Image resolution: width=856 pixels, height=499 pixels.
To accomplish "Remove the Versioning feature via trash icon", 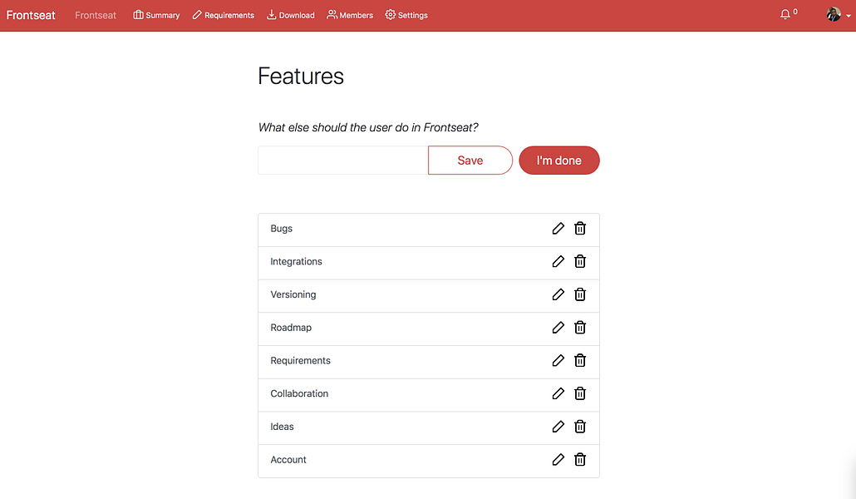I will click(580, 294).
